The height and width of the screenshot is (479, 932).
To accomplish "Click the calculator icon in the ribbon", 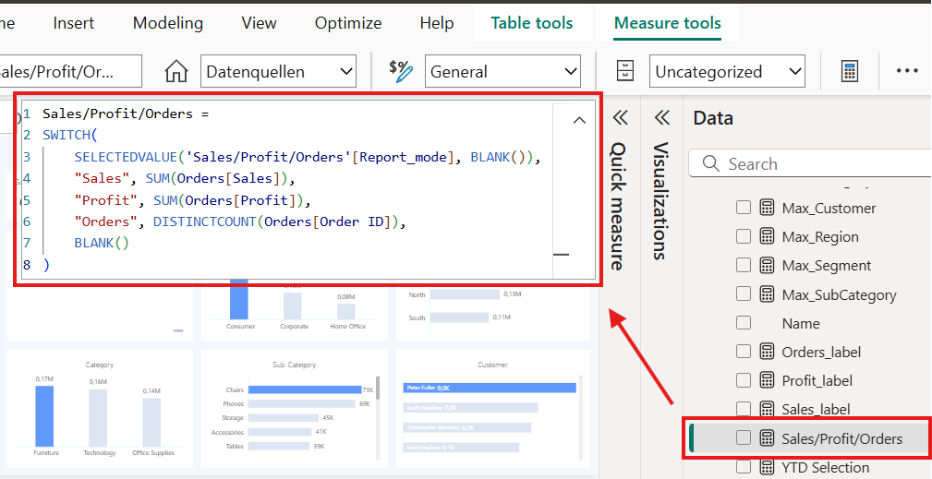I will coord(850,71).
